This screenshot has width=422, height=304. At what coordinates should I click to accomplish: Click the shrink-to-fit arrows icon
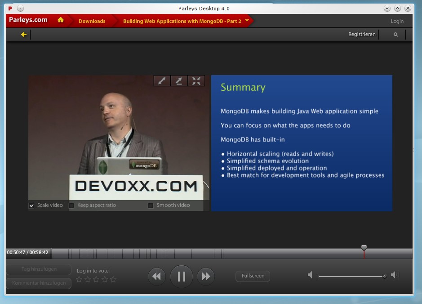pyautogui.click(x=196, y=81)
